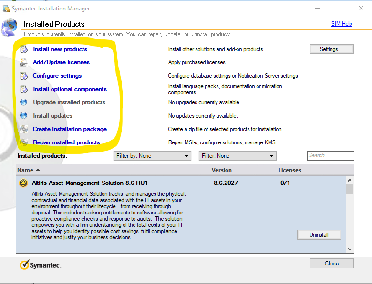Click the Altiris Asset Management product icon
This screenshot has width=372, height=284.
(x=23, y=183)
